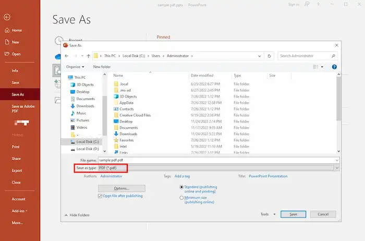This screenshot has height=241, width=365.
Task: Select Save as Adobe PDF
Action: coord(23,109)
